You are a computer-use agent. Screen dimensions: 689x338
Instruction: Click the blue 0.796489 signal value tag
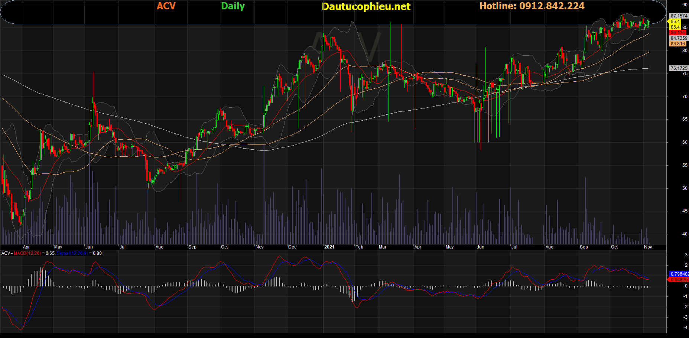[x=679, y=274]
